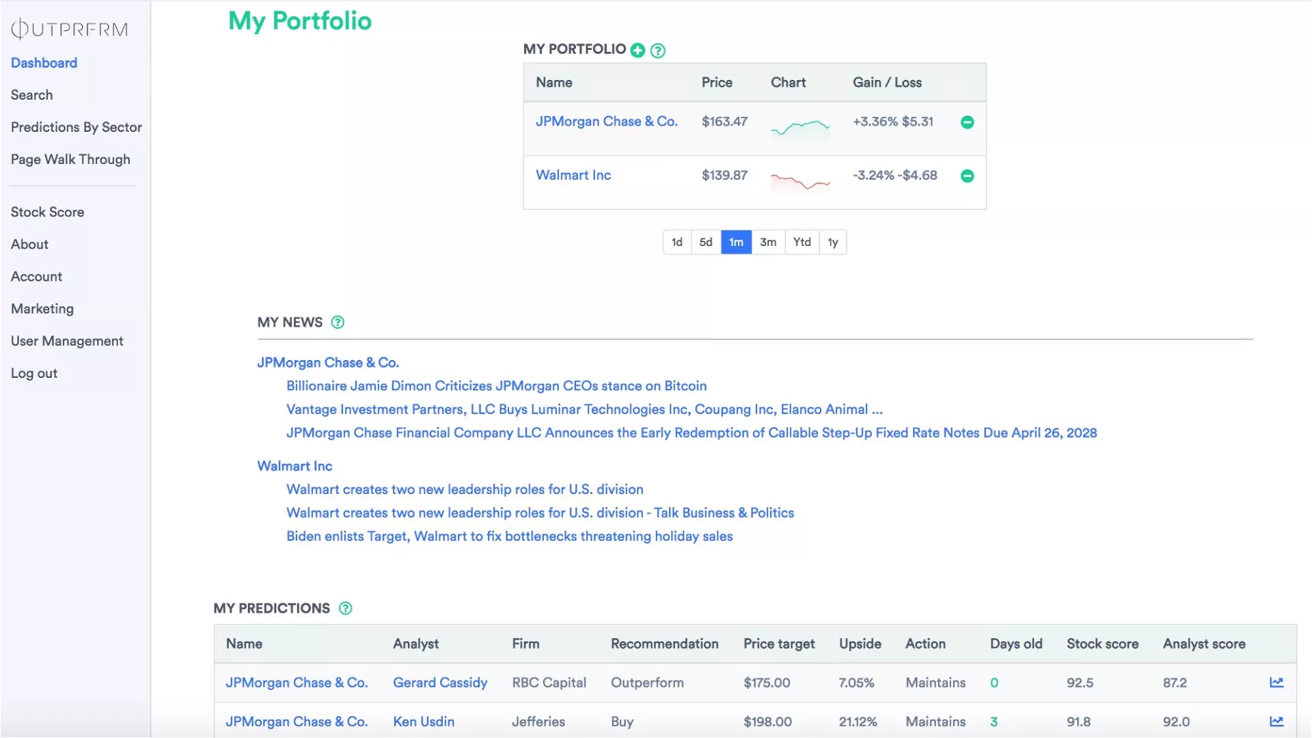Open the chart icon for Gerard Cassidy prediction

click(x=1276, y=682)
